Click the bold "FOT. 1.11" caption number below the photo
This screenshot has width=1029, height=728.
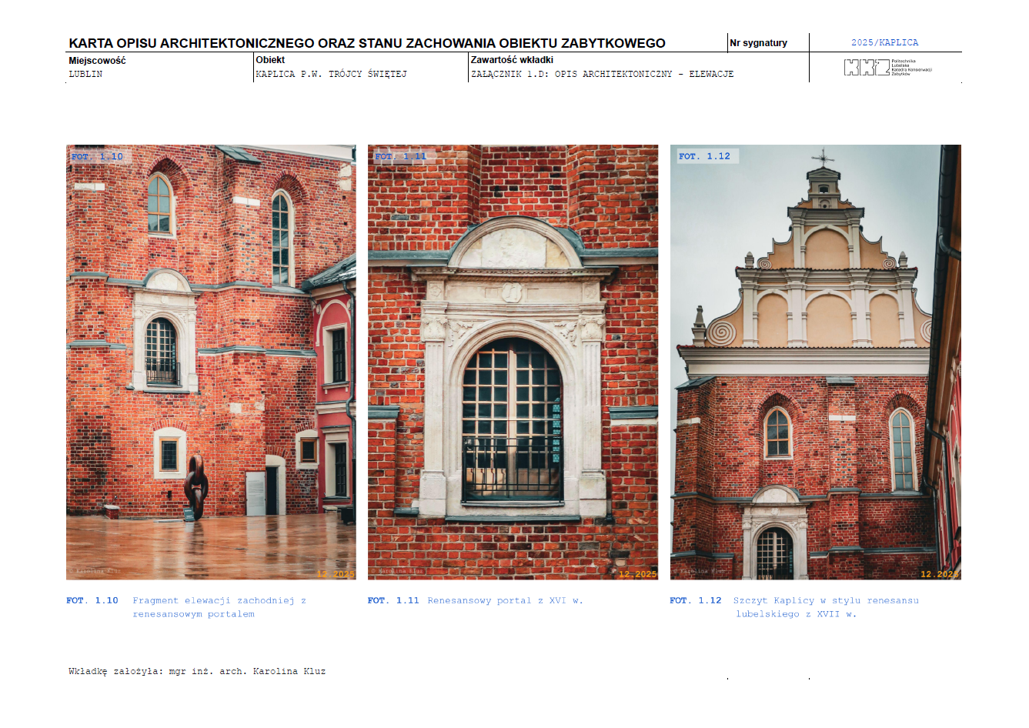[x=393, y=600]
